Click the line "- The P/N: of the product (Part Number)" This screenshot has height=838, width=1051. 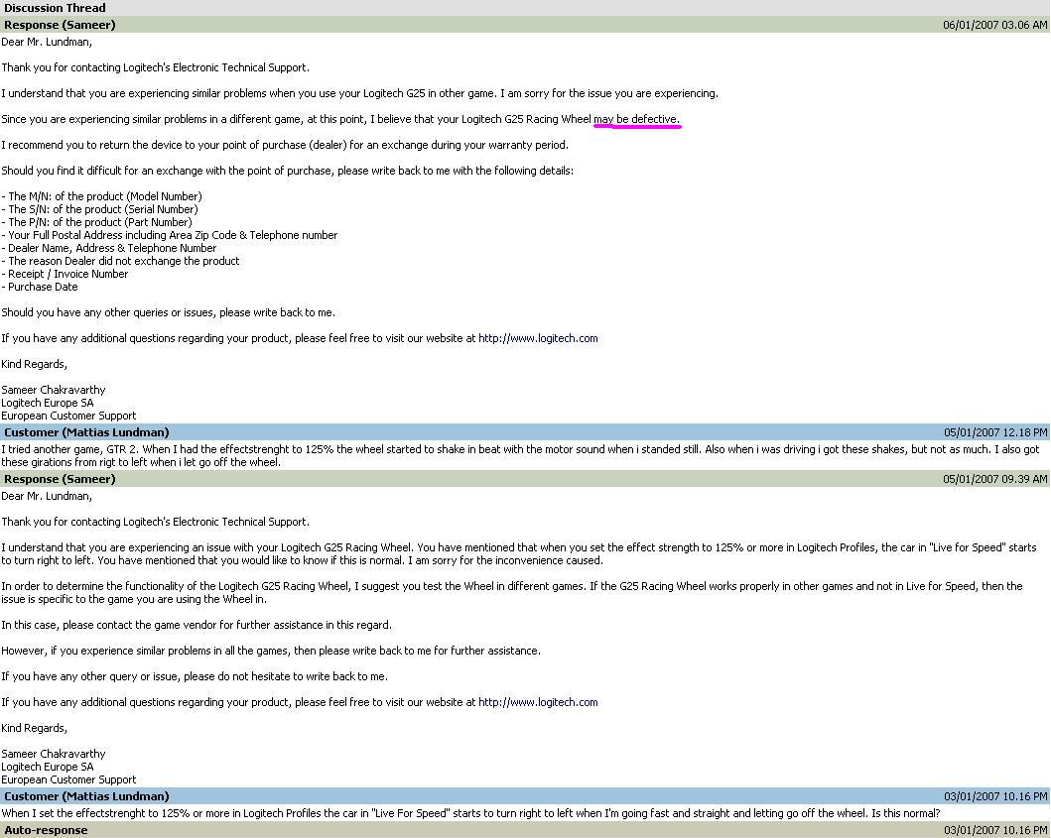96,222
